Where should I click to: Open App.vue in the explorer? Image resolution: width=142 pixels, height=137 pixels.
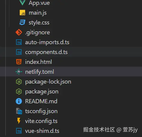(39, 3)
